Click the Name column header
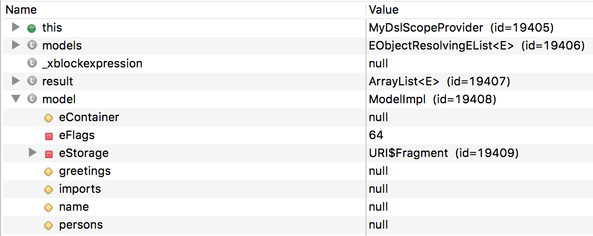Viewport: 593px width, 236px height. (x=183, y=9)
